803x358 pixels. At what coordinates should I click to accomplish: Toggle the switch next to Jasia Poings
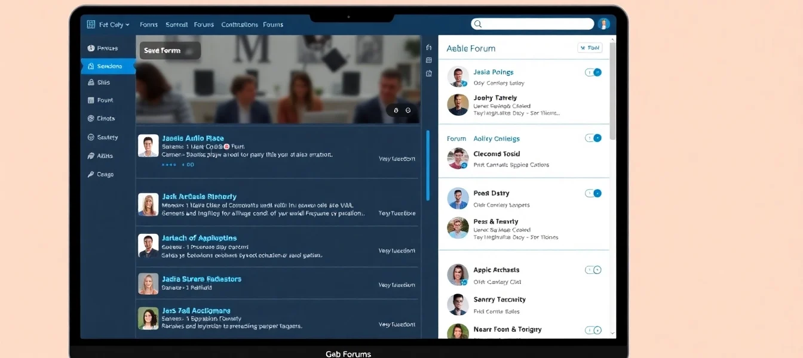click(593, 72)
